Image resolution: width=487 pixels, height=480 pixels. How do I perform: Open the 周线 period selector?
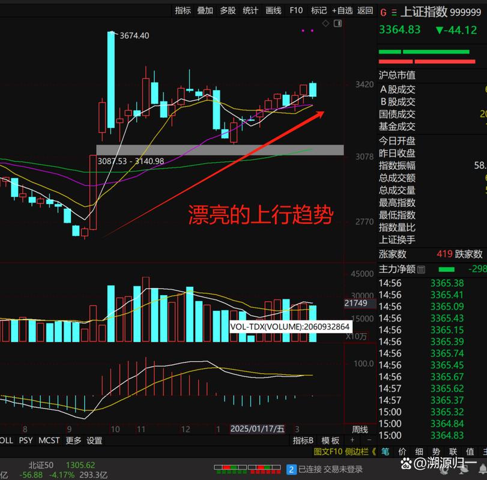coord(360,430)
